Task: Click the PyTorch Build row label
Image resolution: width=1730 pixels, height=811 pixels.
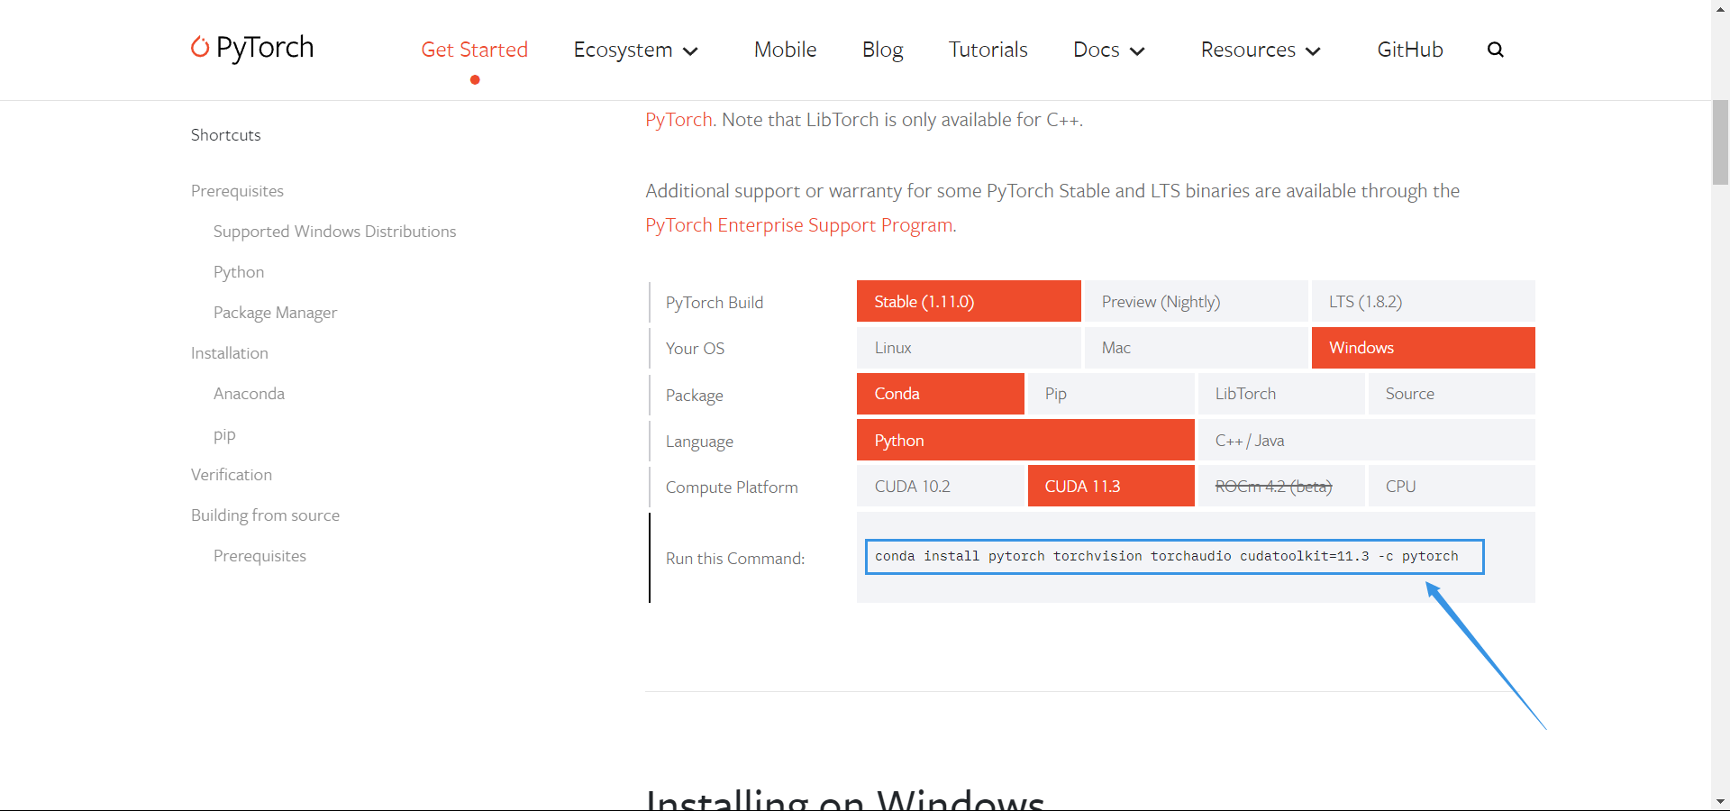Action: click(x=715, y=303)
